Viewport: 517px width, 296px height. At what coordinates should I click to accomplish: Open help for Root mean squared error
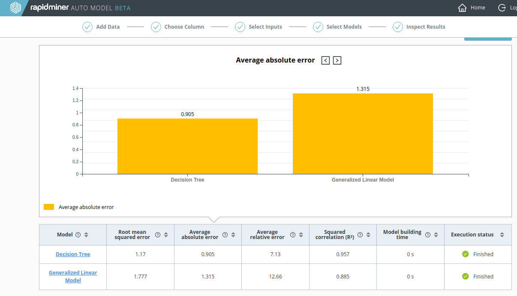[x=158, y=235]
